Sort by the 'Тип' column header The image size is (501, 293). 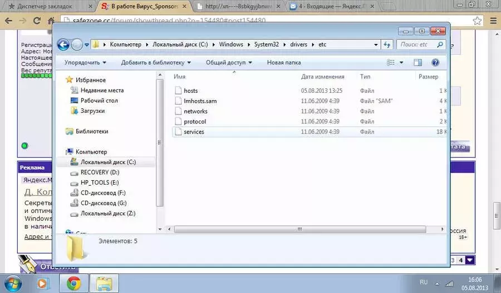pyautogui.click(x=365, y=77)
